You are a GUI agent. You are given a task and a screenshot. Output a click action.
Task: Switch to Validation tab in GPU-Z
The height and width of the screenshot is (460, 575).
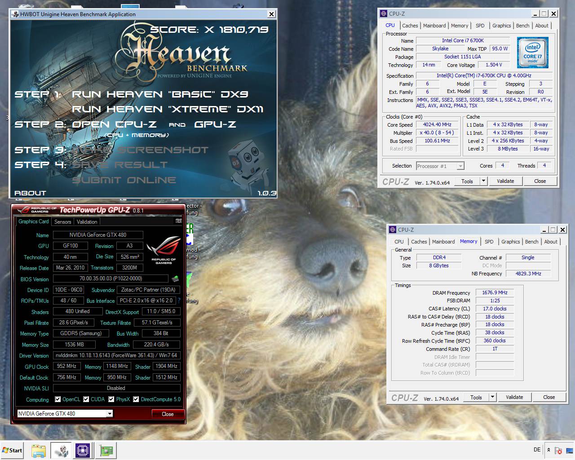[87, 222]
